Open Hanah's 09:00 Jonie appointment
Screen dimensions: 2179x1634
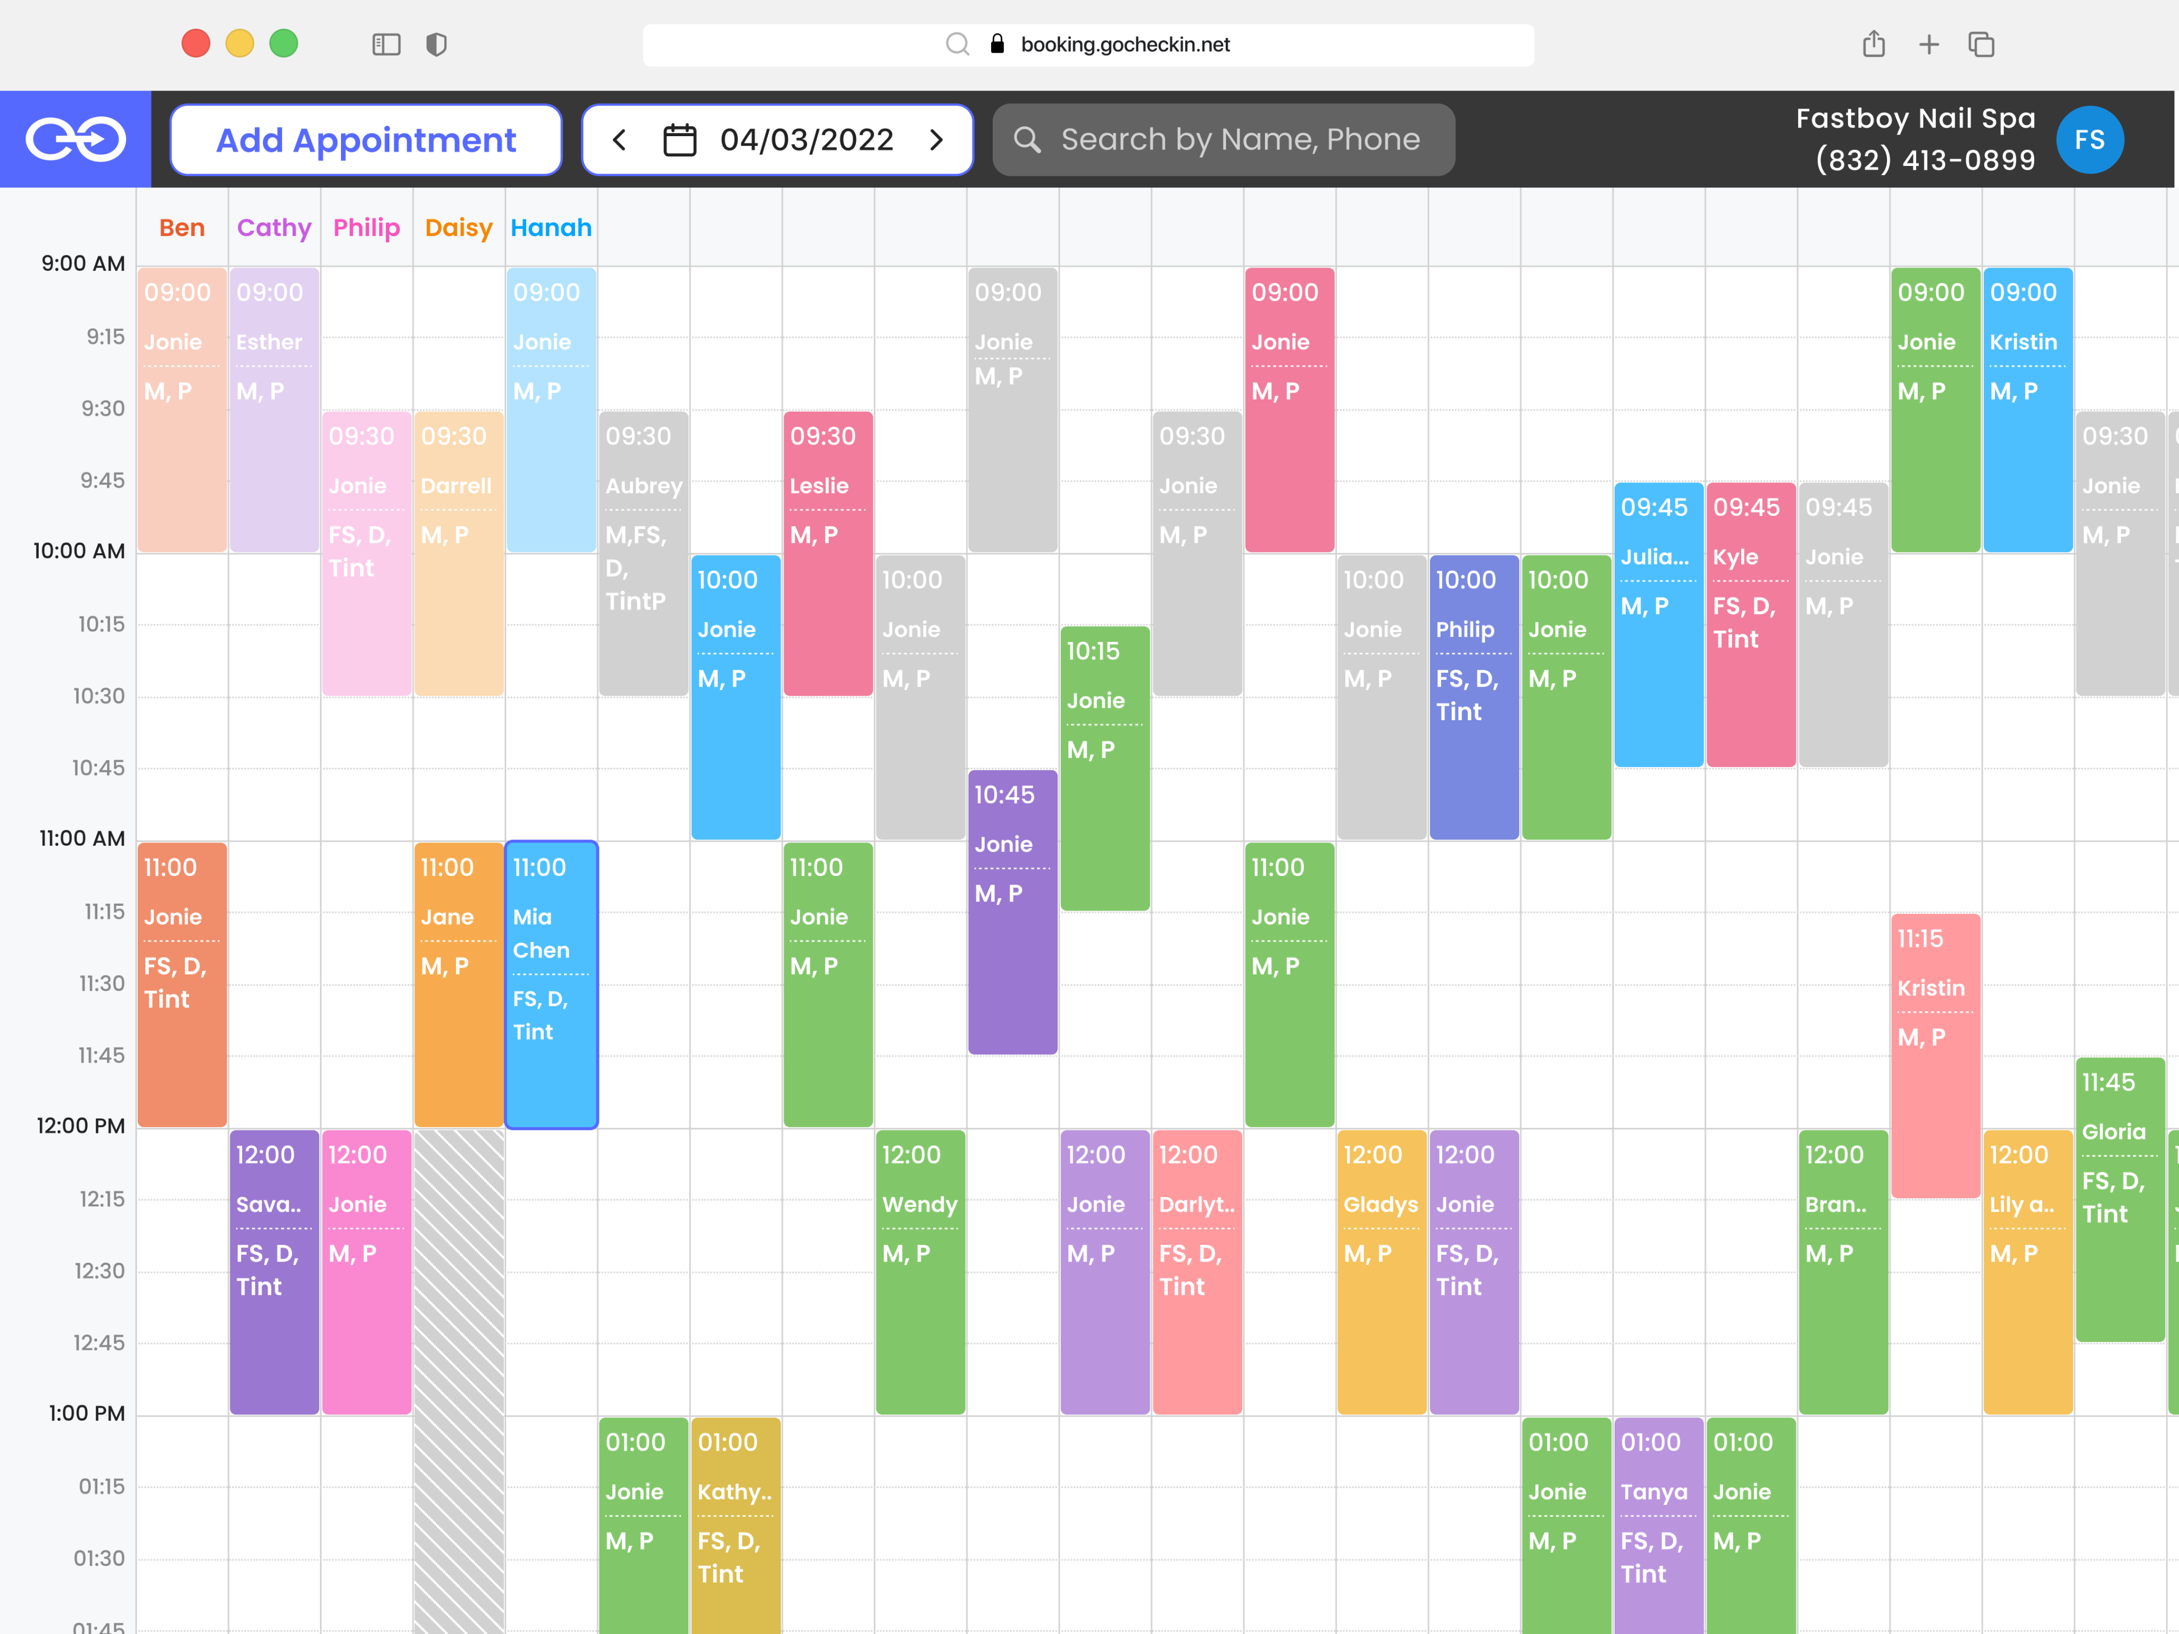(x=551, y=410)
